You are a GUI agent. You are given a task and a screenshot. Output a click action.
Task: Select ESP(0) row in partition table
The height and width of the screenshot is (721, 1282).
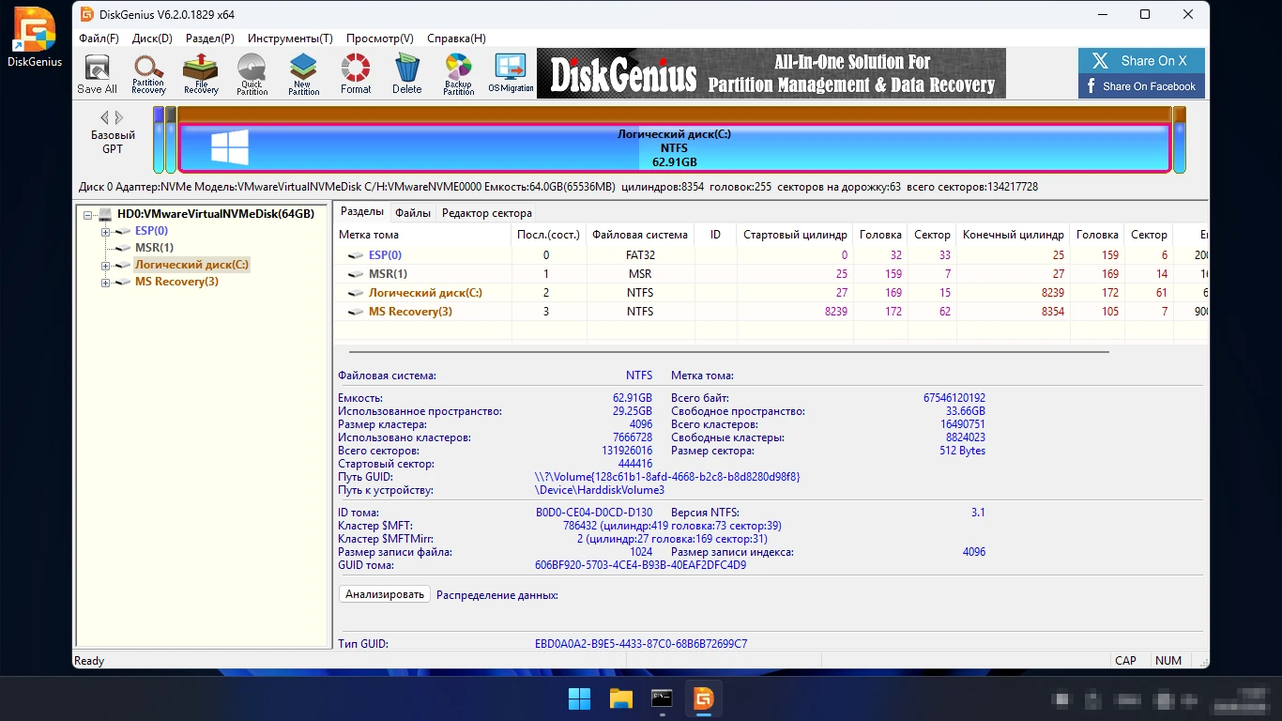pyautogui.click(x=771, y=255)
